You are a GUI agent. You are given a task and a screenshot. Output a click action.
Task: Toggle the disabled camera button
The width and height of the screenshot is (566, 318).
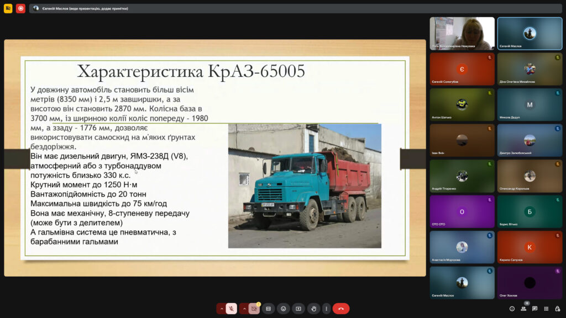(x=254, y=309)
